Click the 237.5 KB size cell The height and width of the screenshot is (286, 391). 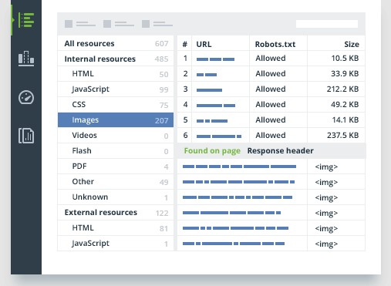[x=342, y=136]
